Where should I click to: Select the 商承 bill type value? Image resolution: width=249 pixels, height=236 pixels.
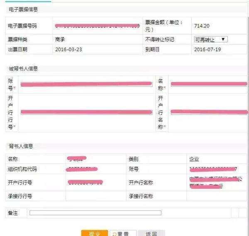[x=60, y=39]
